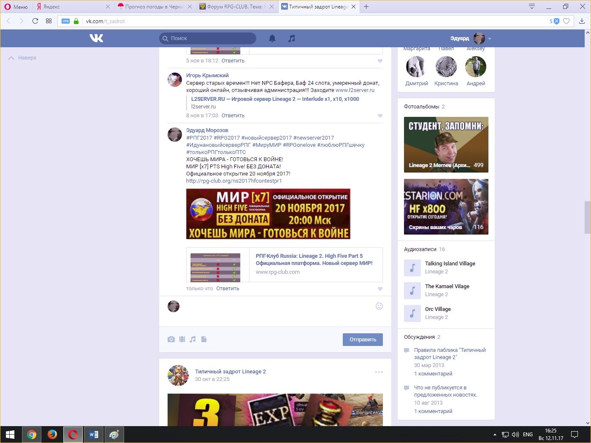Open the music note icon in VK header
Image resolution: width=591 pixels, height=443 pixels.
point(291,38)
